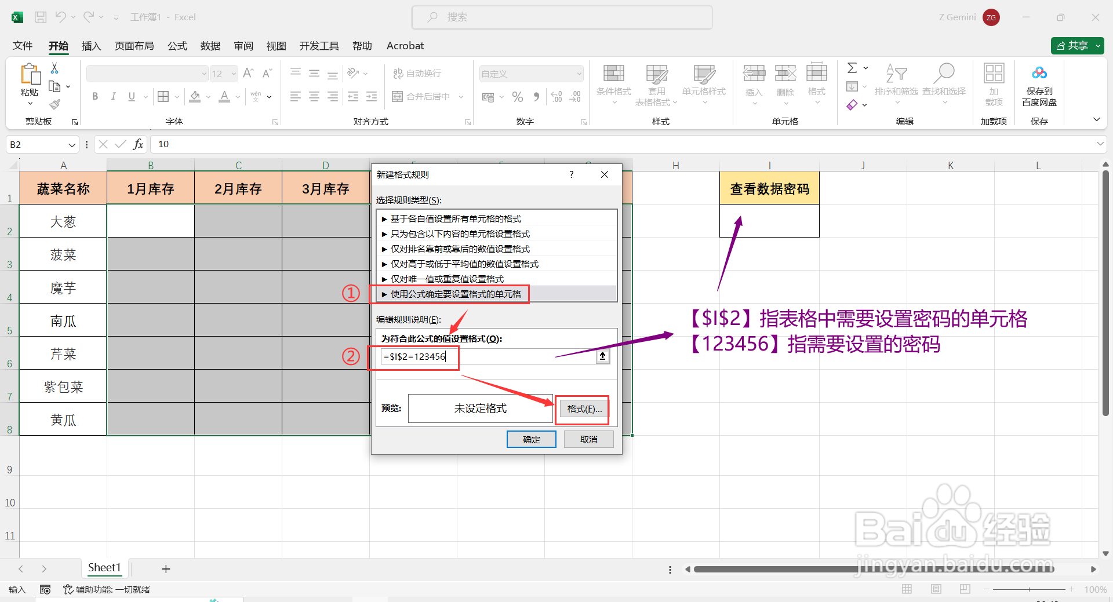Select rule type 只为包含以下内容的单元格设置格式

(x=497, y=233)
